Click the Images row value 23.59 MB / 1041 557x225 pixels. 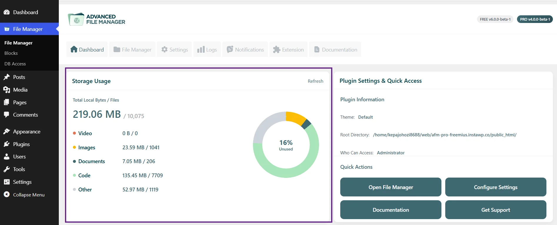(141, 148)
